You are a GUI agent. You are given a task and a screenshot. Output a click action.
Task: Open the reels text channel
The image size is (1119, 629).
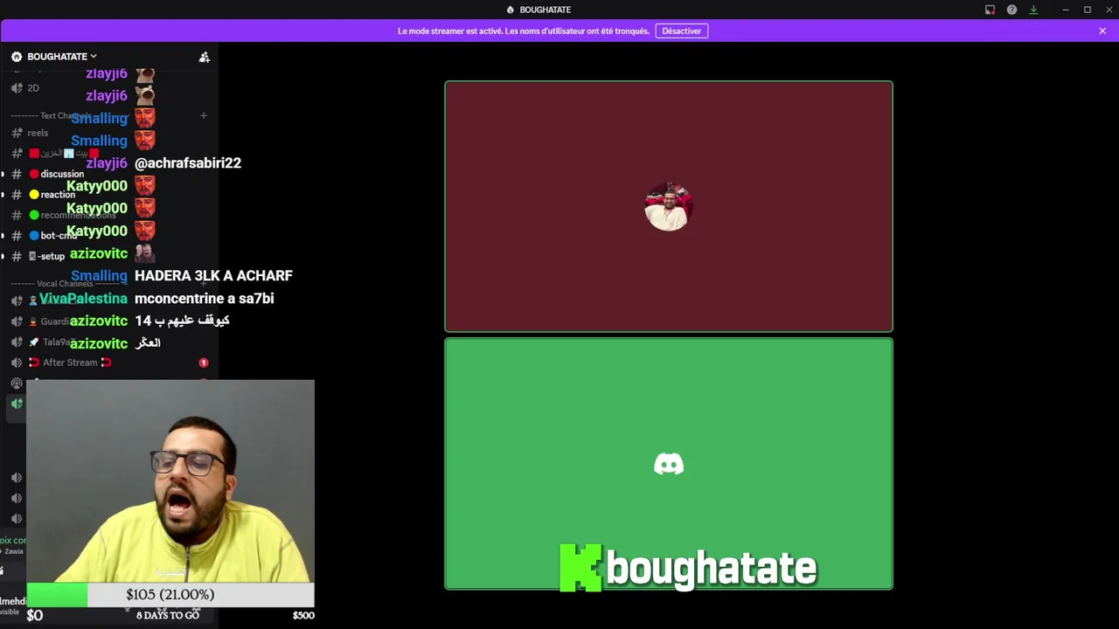(38, 133)
